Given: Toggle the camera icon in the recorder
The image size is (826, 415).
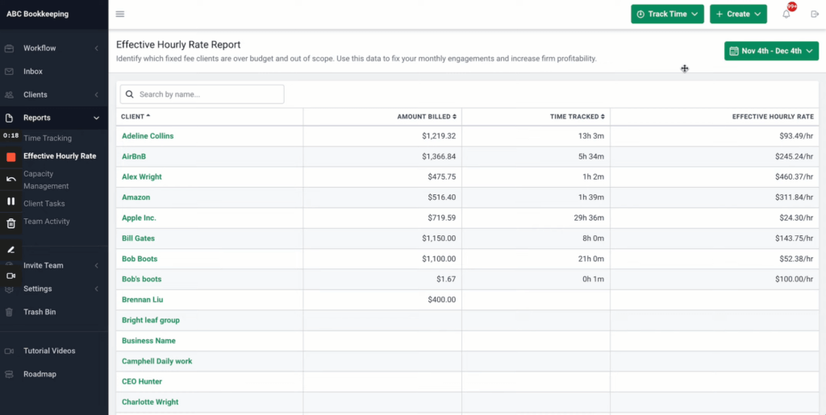Looking at the screenshot, I should coord(10,276).
